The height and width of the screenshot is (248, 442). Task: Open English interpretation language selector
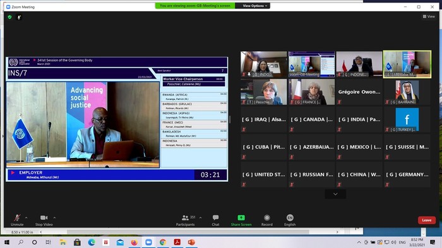point(290,220)
